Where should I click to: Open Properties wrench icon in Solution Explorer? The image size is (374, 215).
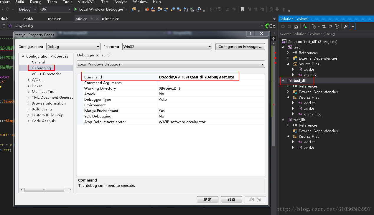pos(346,26)
